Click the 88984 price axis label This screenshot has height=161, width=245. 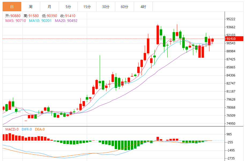coord(231,51)
